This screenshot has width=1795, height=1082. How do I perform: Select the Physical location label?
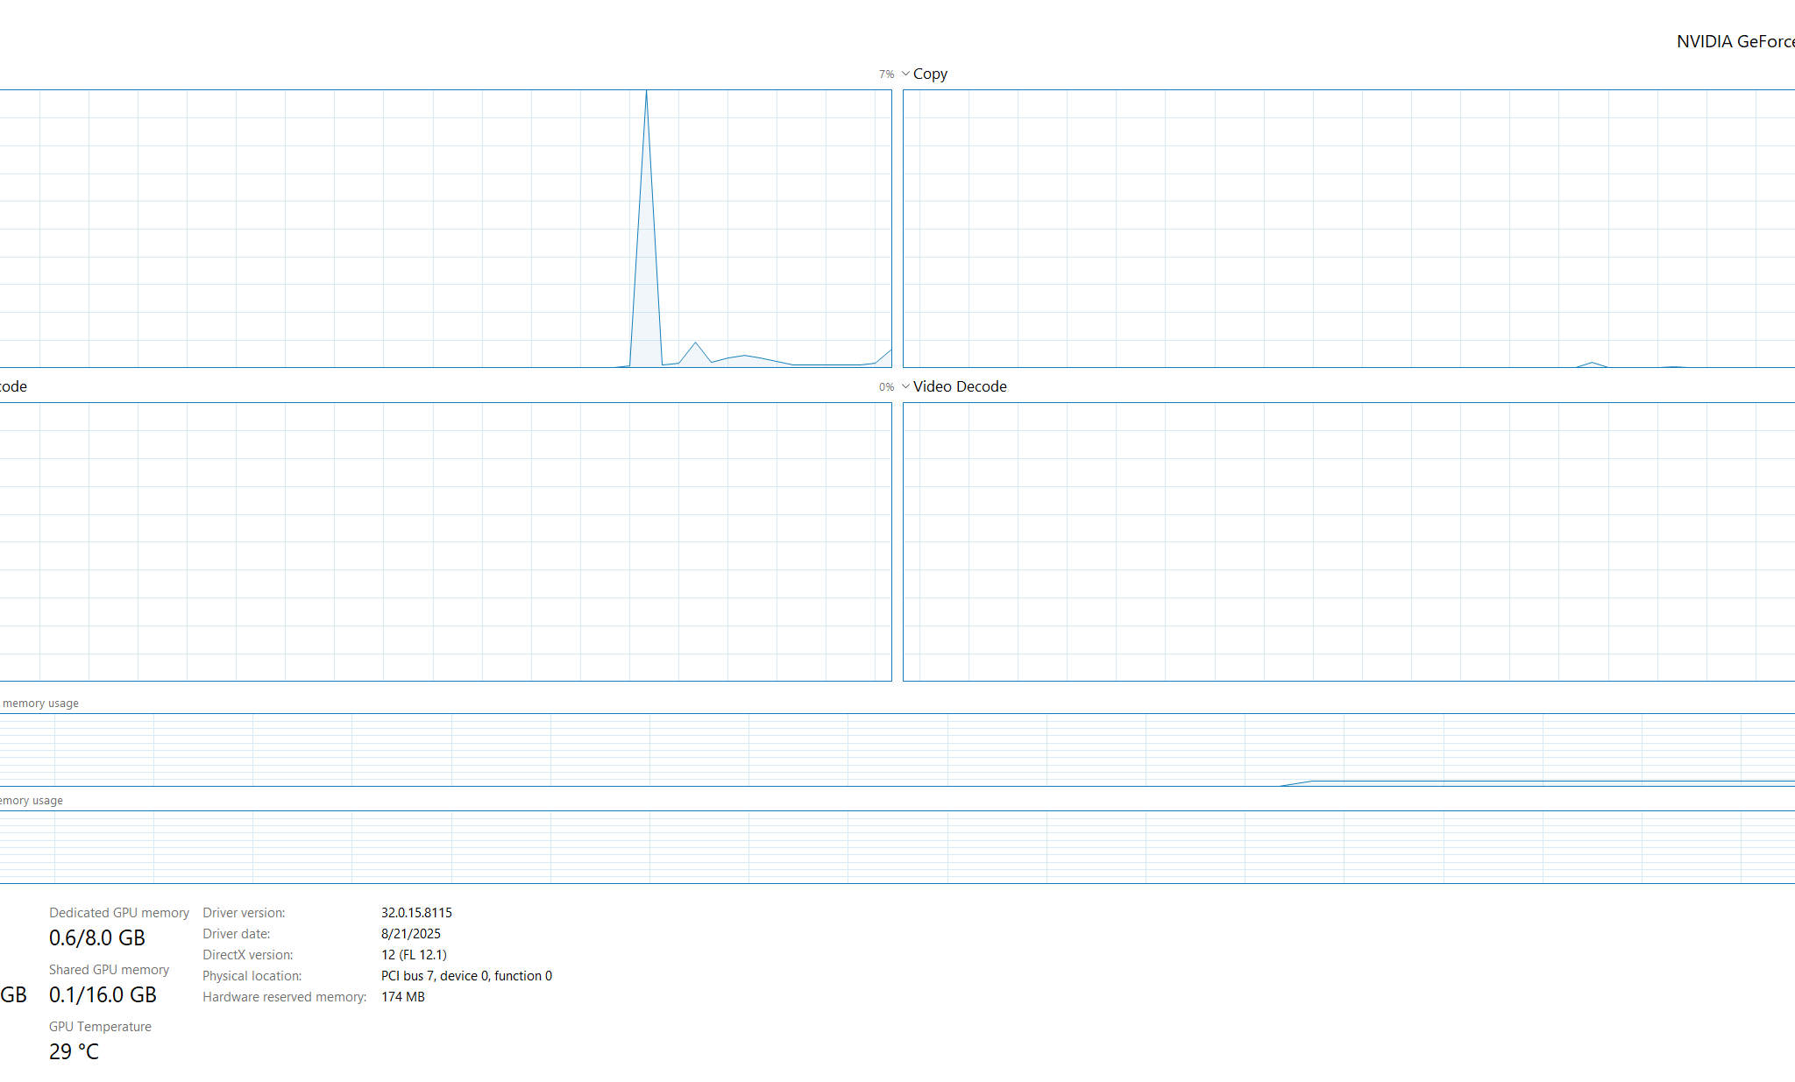tap(252, 976)
